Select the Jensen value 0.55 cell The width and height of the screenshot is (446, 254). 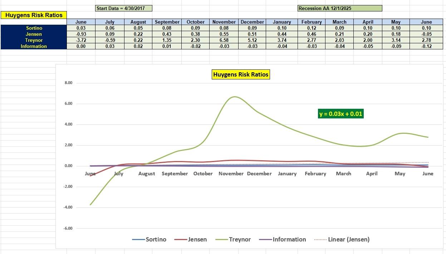click(x=224, y=34)
